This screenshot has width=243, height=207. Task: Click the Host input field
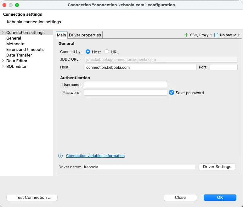141,67
